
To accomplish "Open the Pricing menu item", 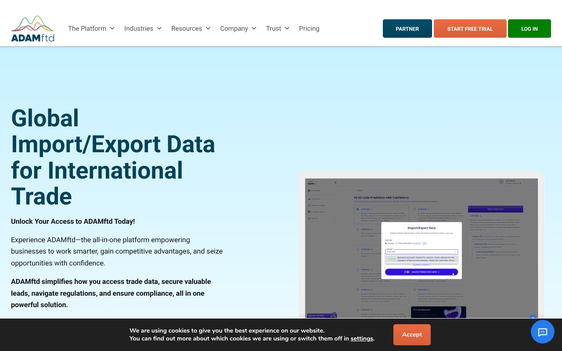I will [x=309, y=28].
